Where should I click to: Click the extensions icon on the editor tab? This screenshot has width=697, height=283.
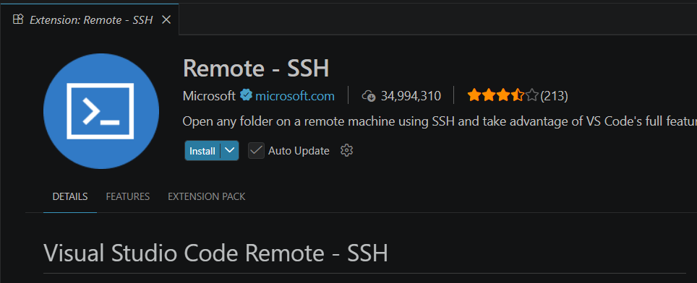click(18, 19)
